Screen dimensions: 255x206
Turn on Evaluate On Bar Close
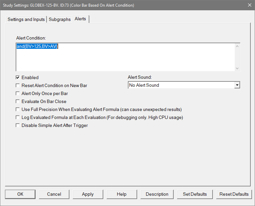(18, 101)
